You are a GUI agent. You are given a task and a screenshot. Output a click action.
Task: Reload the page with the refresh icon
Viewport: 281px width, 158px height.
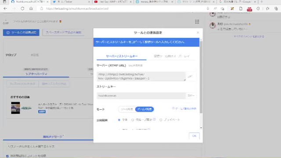22,8
